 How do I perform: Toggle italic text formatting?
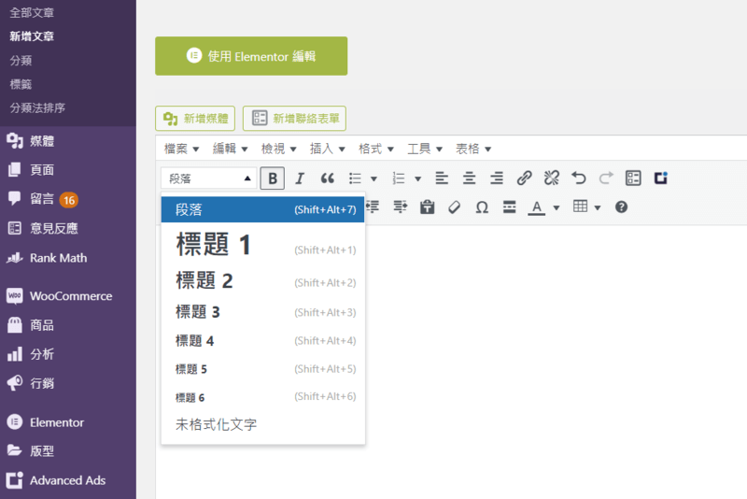[x=300, y=178]
